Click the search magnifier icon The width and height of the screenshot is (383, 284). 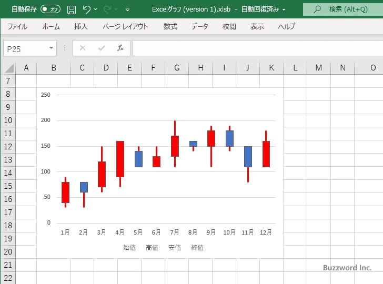click(317, 9)
